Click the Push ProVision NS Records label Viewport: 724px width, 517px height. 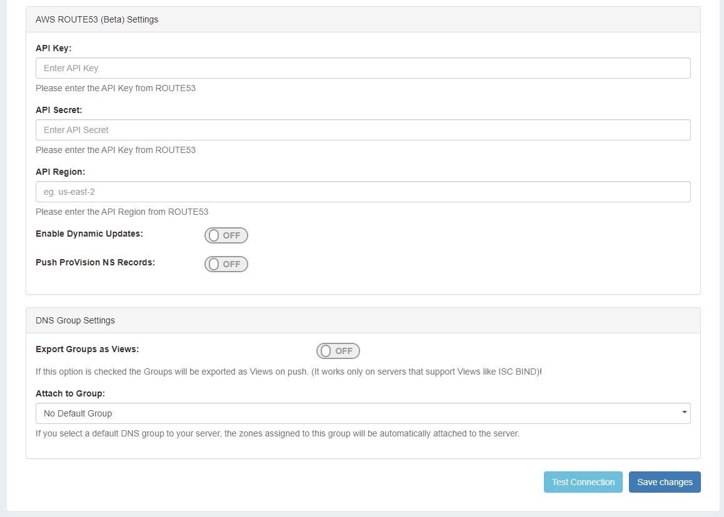click(x=95, y=262)
